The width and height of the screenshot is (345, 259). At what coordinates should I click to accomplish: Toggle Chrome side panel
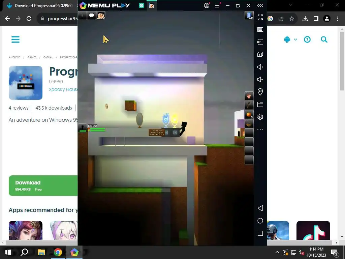coord(316,19)
